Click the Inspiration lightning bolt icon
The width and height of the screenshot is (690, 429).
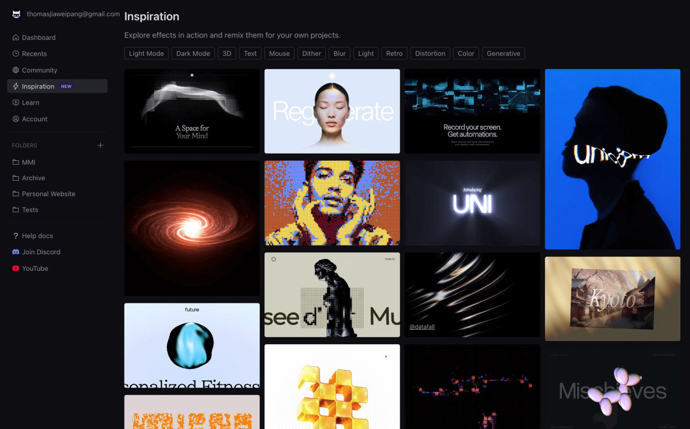[16, 86]
